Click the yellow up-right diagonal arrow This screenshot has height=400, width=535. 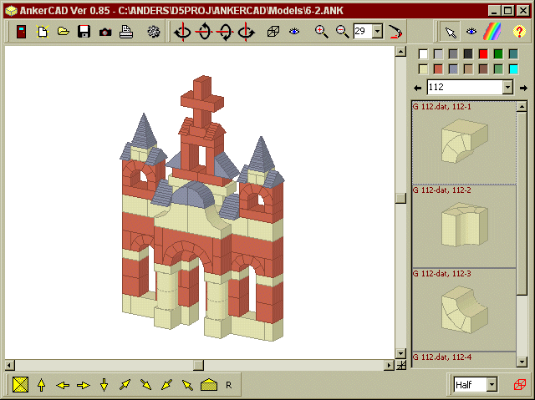coord(125,385)
